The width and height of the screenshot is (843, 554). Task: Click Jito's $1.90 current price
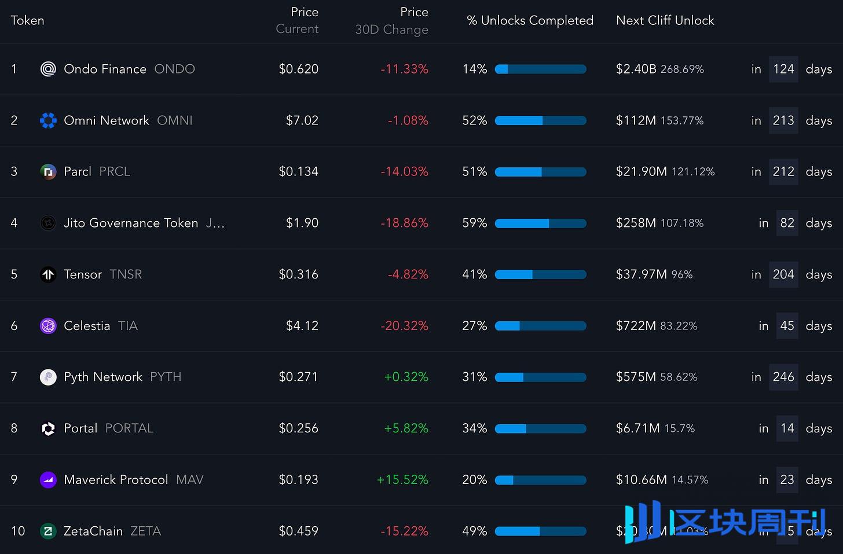click(302, 223)
